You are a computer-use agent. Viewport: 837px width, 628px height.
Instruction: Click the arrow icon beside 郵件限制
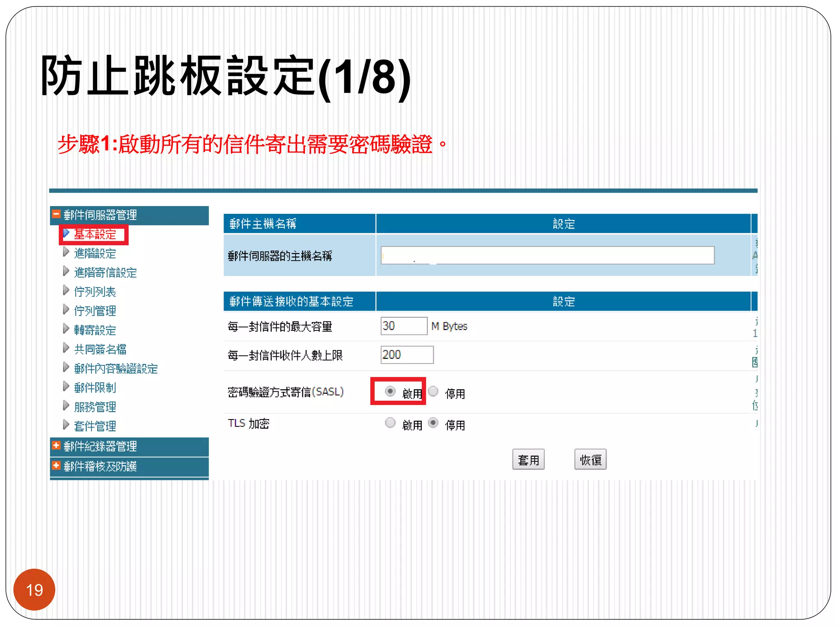(x=66, y=386)
